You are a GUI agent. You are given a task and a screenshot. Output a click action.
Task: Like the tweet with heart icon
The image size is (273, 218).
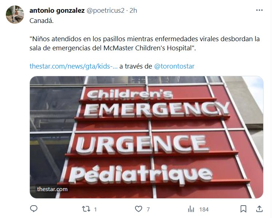[x=139, y=209]
